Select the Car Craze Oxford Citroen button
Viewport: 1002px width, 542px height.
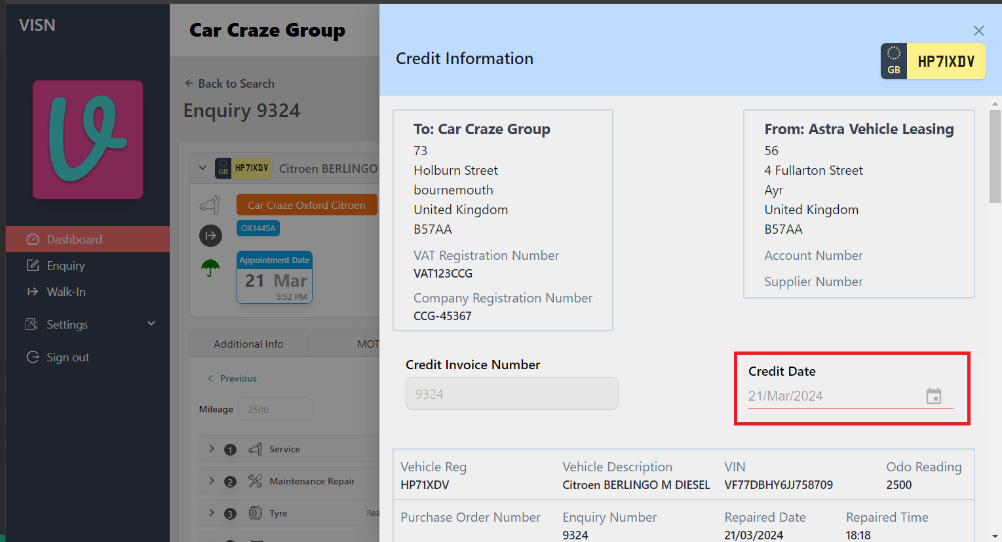pos(307,205)
